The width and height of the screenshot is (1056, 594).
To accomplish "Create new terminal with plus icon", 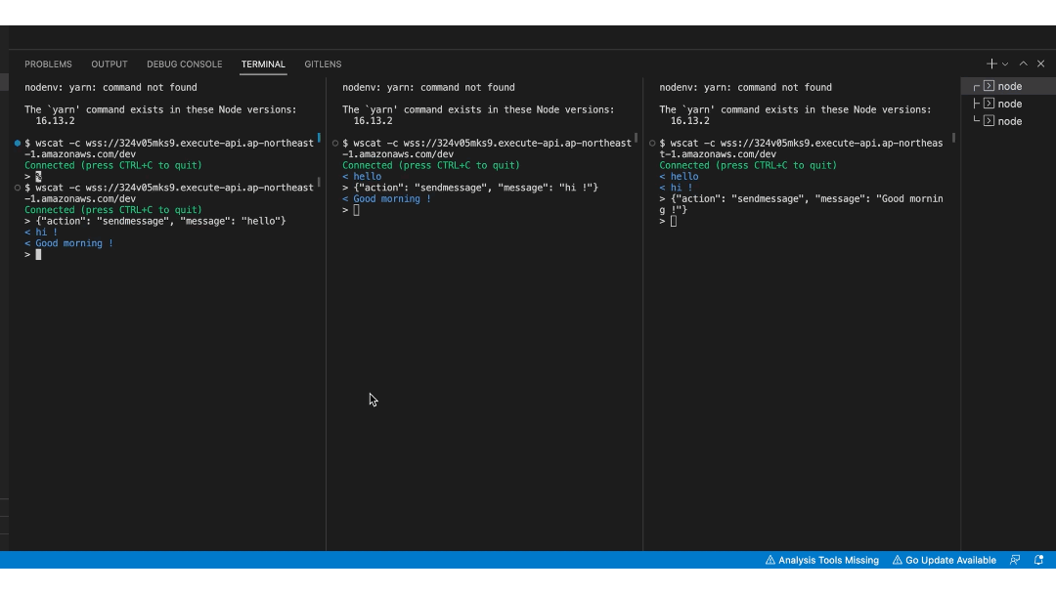I will click(991, 64).
